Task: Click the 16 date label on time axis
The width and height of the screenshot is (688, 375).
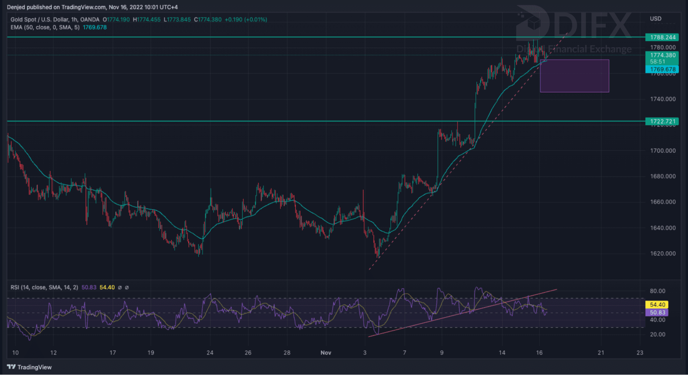Action: pyautogui.click(x=539, y=353)
